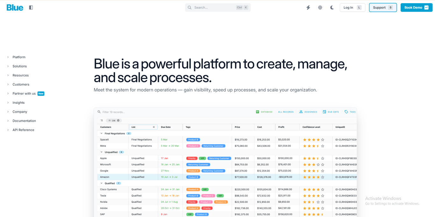
Task: Click Cisco Systems customer cell
Action: [108, 189]
